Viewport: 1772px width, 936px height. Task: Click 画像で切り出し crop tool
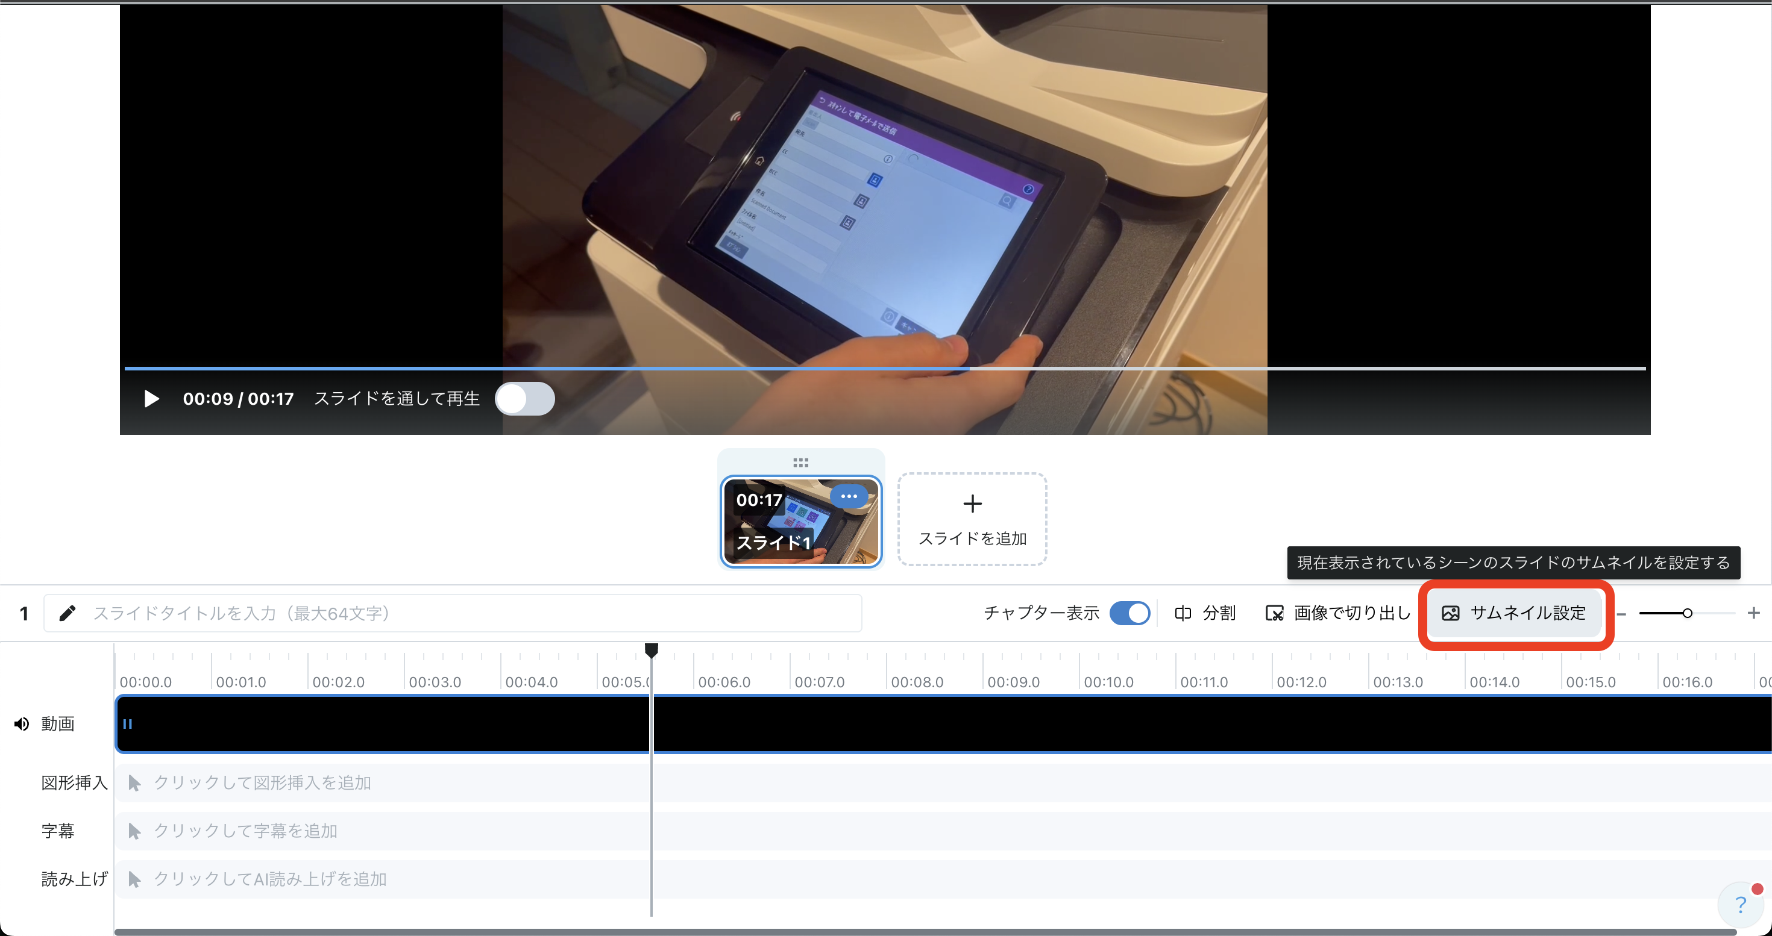point(1338,613)
